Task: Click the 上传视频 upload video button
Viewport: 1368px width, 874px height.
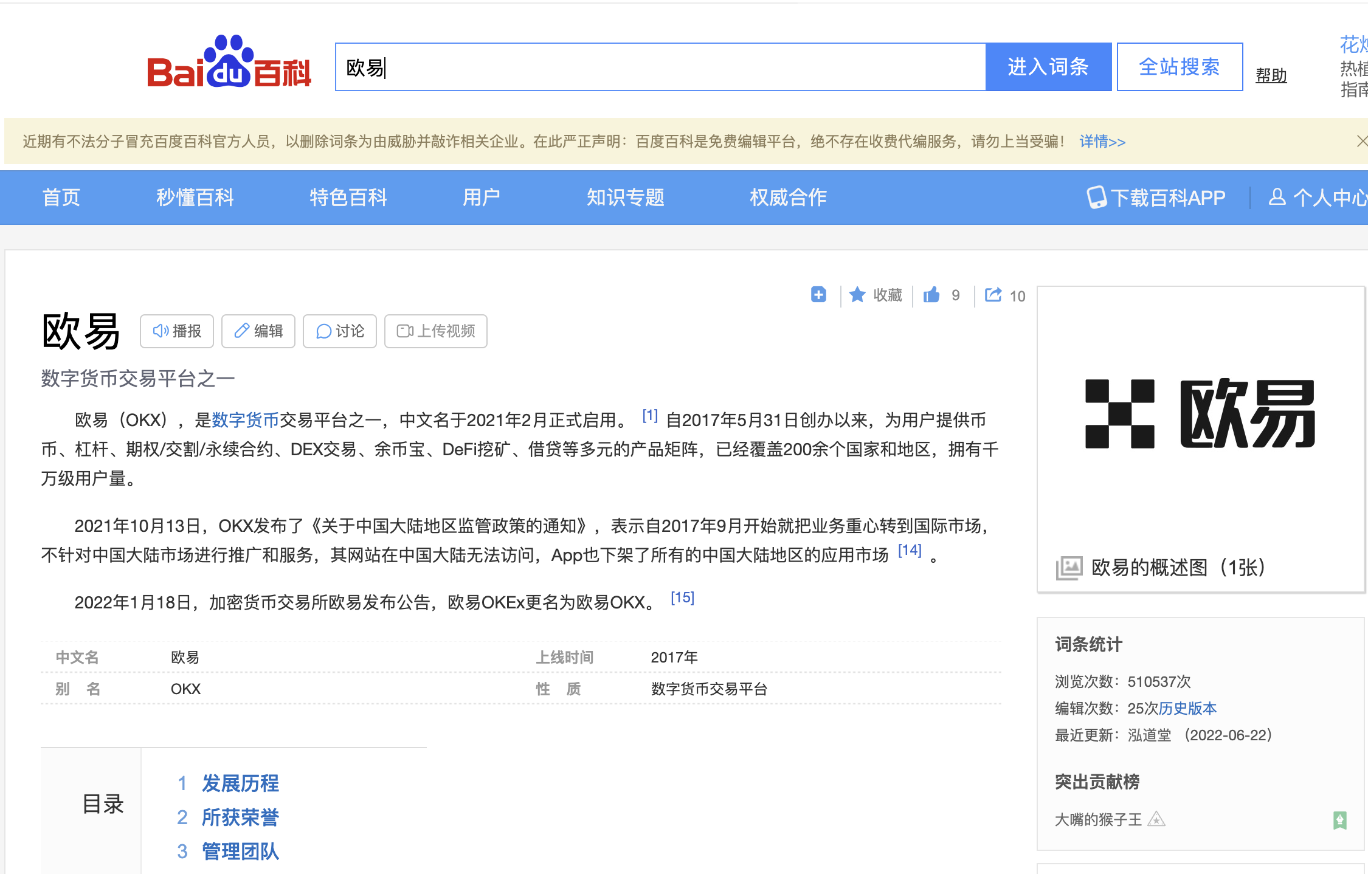Action: pyautogui.click(x=436, y=331)
